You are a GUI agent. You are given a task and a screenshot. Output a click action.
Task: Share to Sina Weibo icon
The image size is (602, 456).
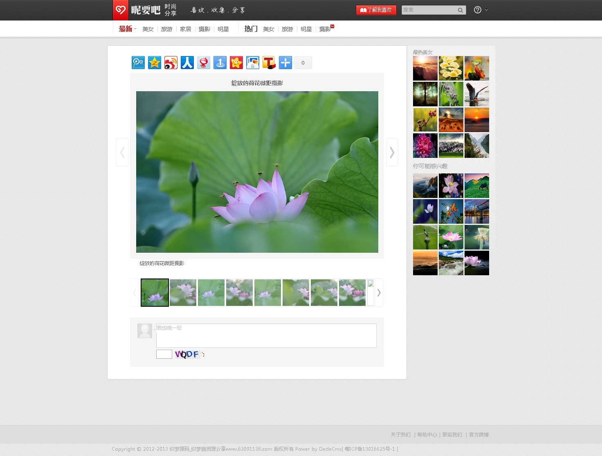coord(171,63)
